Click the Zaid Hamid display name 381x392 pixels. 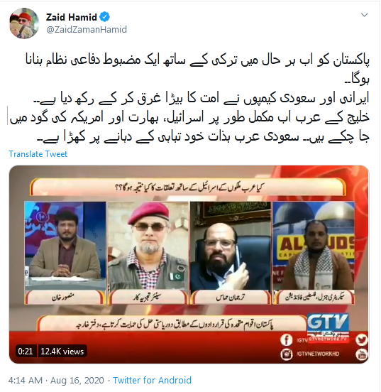72,17
